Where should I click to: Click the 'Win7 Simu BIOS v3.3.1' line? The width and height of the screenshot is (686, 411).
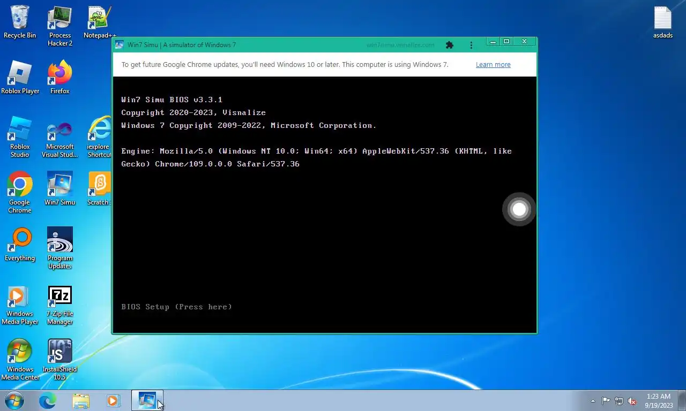coord(171,100)
